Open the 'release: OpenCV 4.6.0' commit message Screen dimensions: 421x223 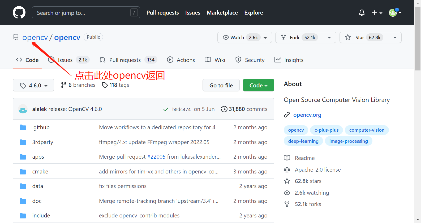coord(75,109)
